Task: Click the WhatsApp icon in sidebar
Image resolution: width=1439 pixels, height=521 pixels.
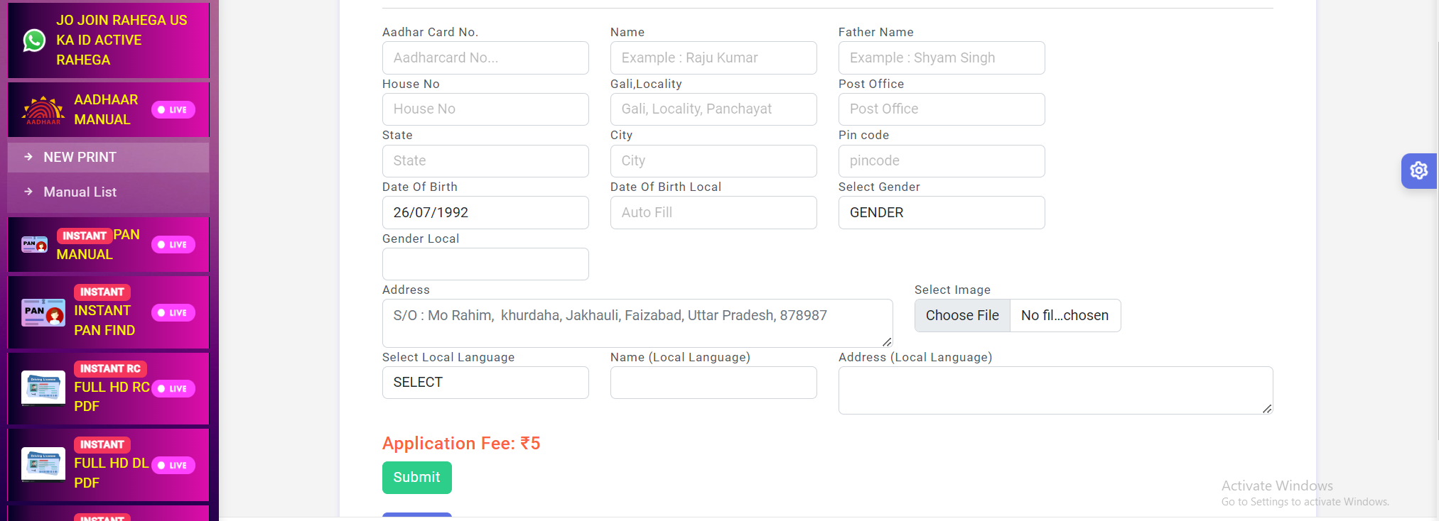Action: [x=34, y=40]
